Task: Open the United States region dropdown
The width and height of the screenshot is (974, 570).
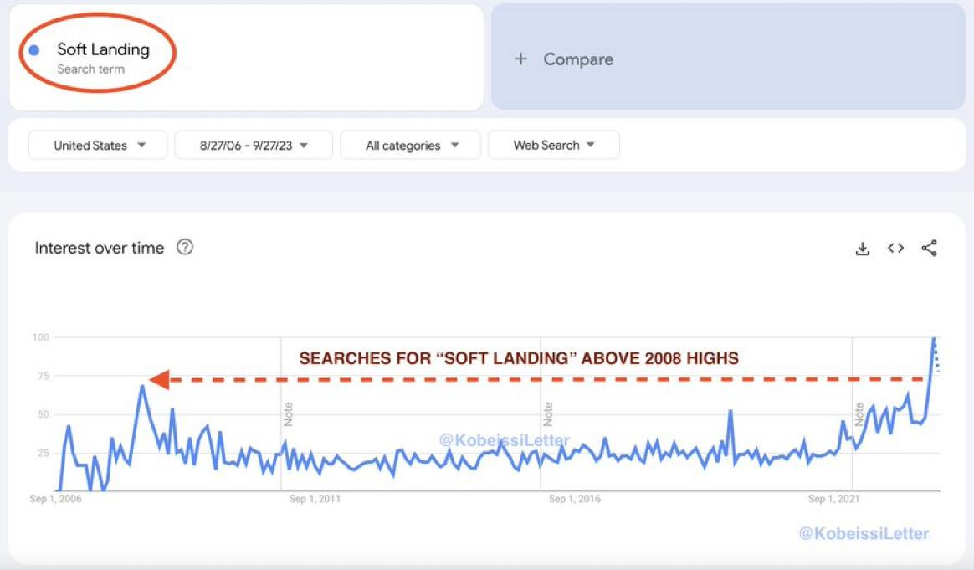Action: click(x=99, y=145)
